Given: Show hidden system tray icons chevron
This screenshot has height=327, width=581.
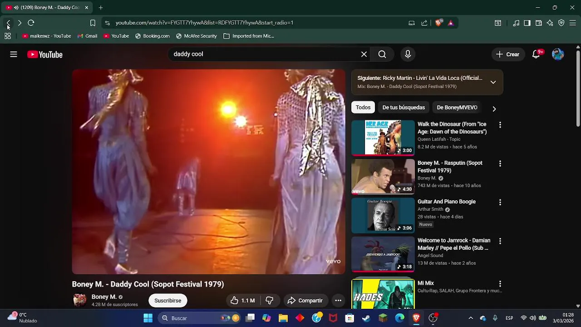Looking at the screenshot, I should click(x=471, y=318).
